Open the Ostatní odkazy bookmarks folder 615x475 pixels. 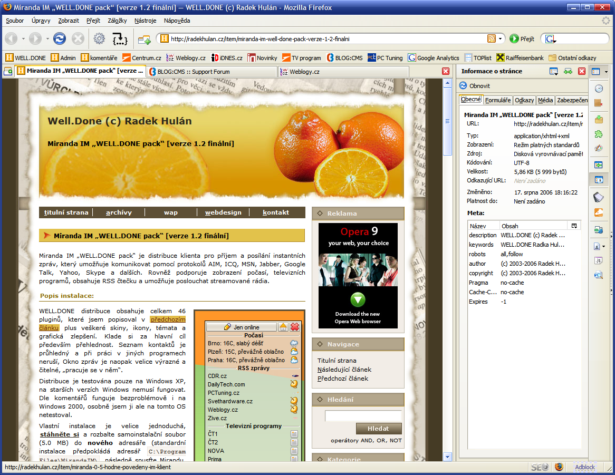pyautogui.click(x=572, y=58)
